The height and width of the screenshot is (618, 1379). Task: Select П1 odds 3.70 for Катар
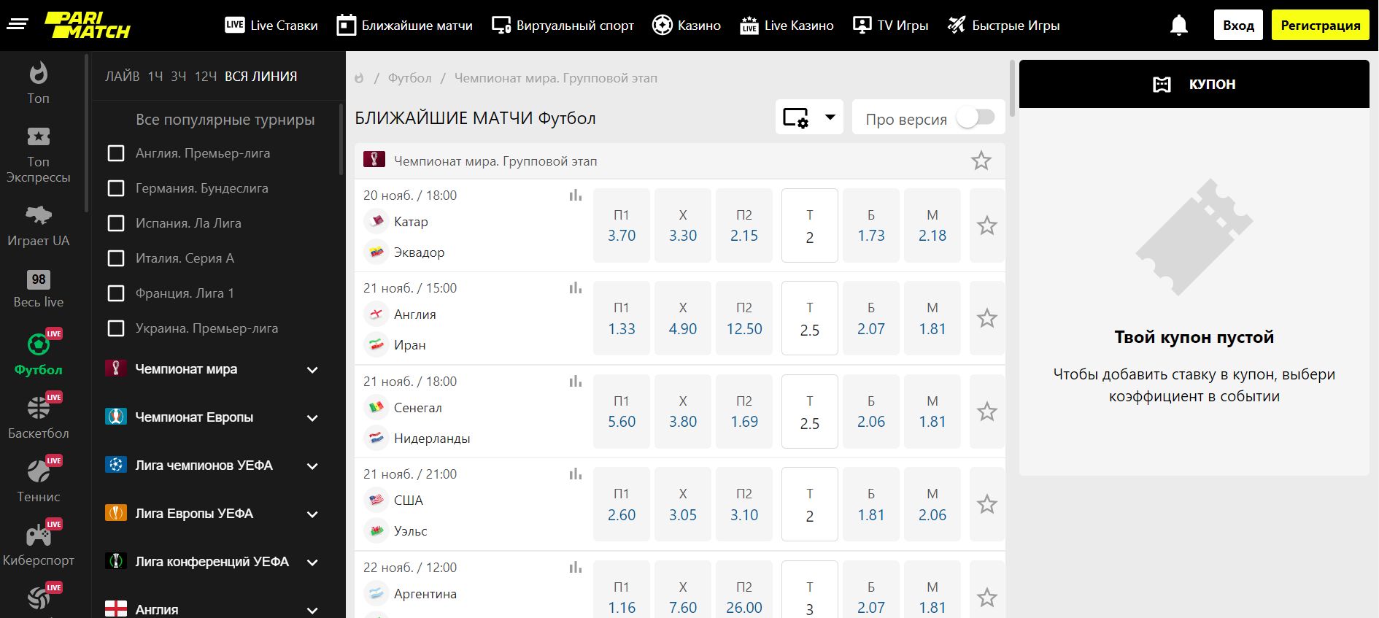point(621,225)
